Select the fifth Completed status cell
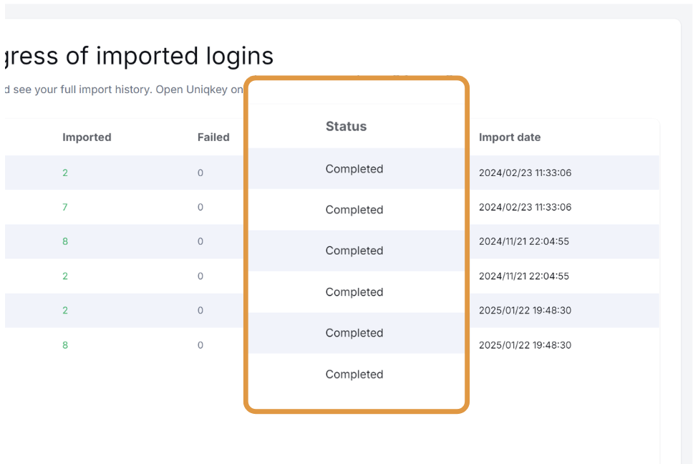Image resolution: width=693 pixels, height=464 pixels. (x=354, y=333)
